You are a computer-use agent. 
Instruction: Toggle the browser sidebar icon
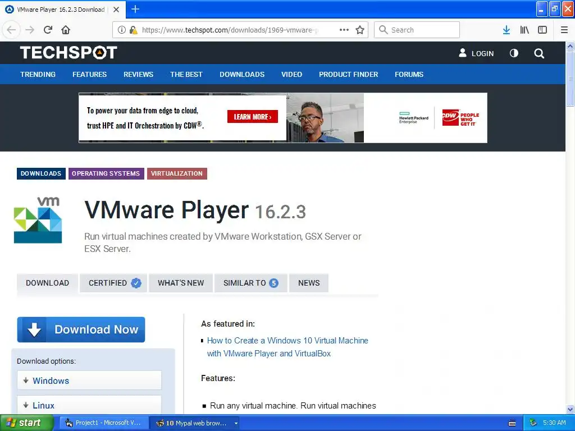coord(542,30)
